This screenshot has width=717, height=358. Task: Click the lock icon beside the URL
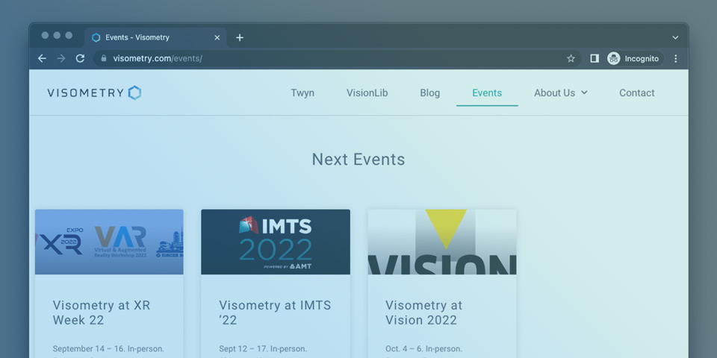pyautogui.click(x=104, y=58)
